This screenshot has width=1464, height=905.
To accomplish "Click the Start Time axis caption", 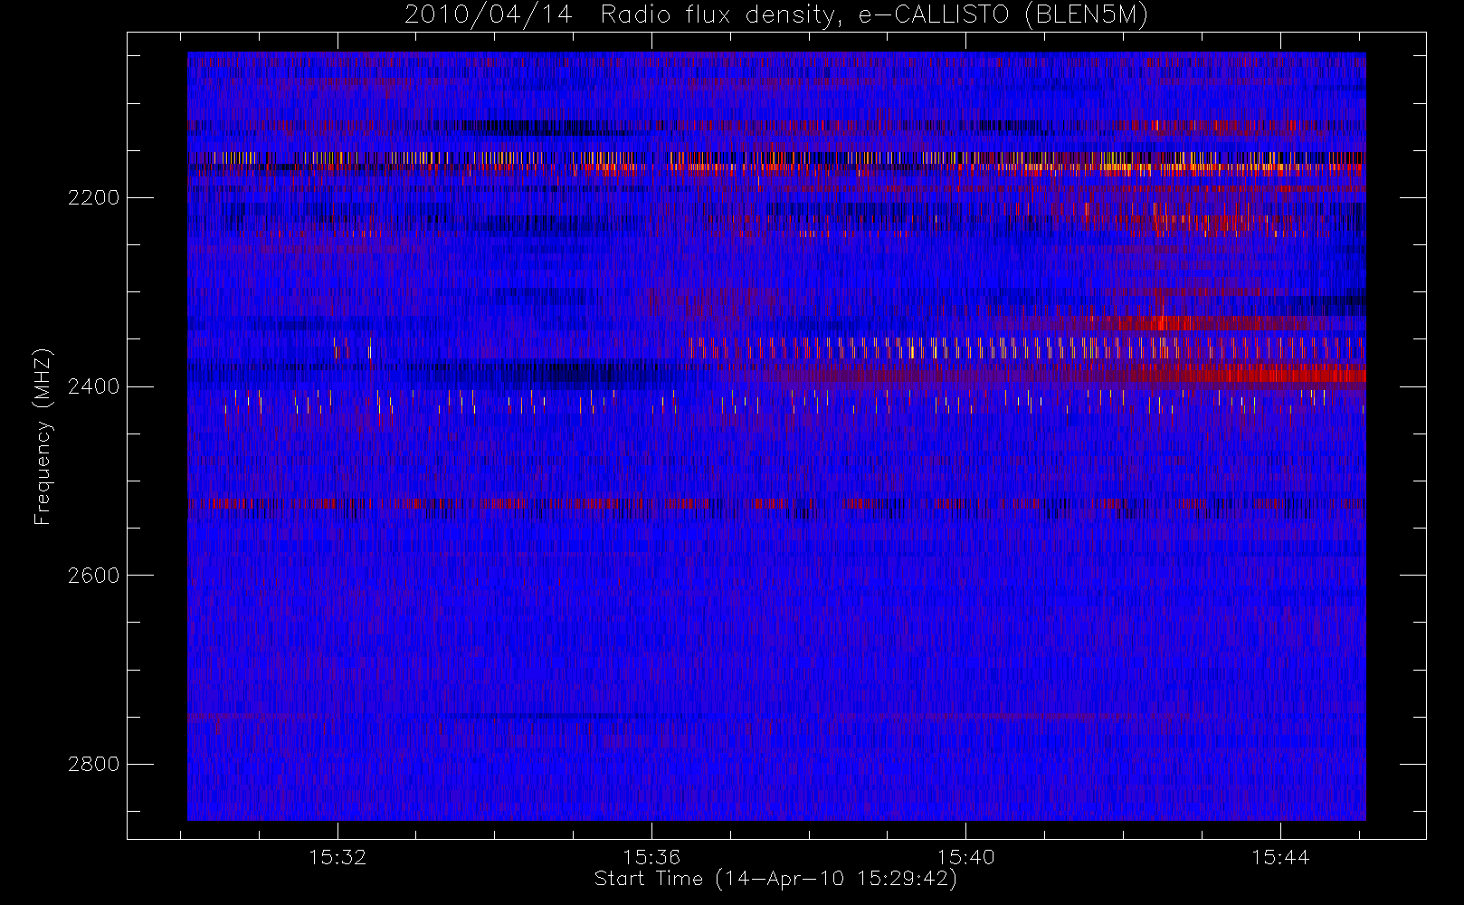I will tap(776, 879).
